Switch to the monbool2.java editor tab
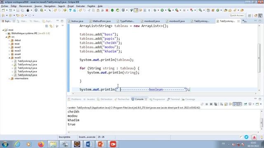 [150, 21]
